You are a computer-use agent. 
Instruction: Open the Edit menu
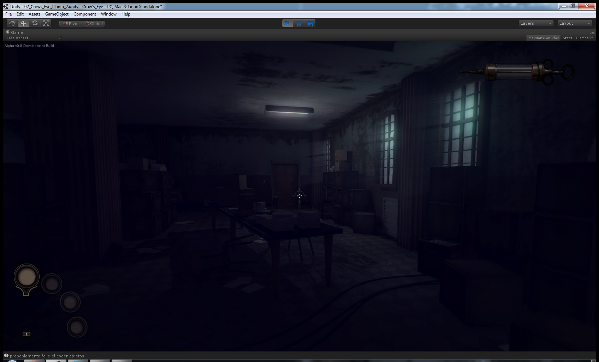coord(20,14)
